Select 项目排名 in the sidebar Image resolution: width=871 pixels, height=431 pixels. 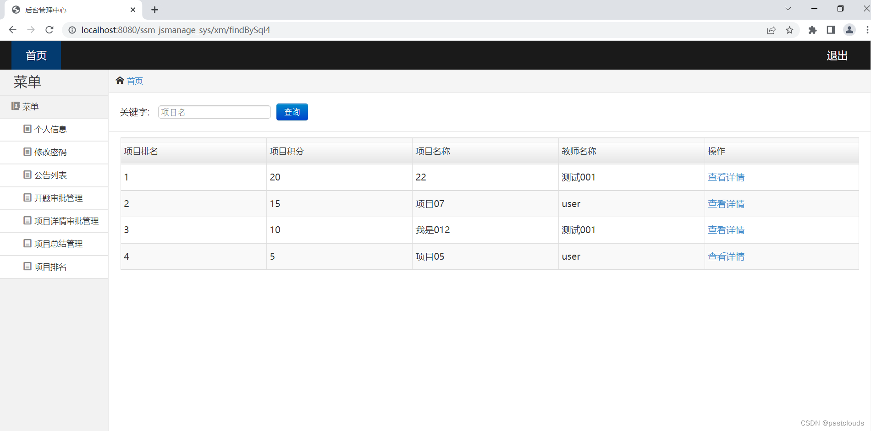pos(50,267)
